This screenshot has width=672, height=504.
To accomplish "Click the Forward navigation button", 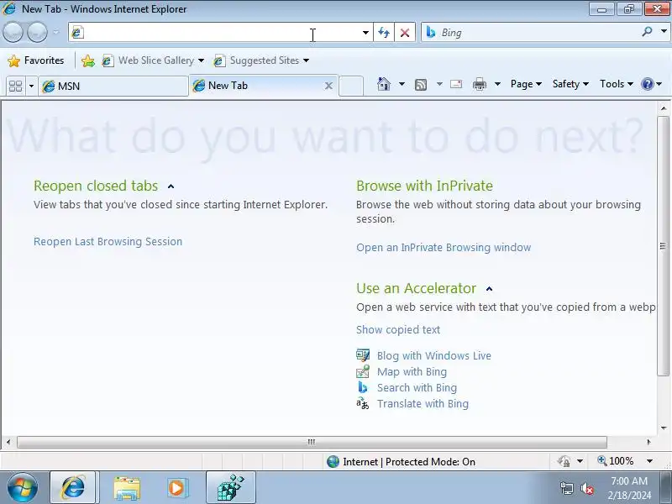I will point(37,32).
